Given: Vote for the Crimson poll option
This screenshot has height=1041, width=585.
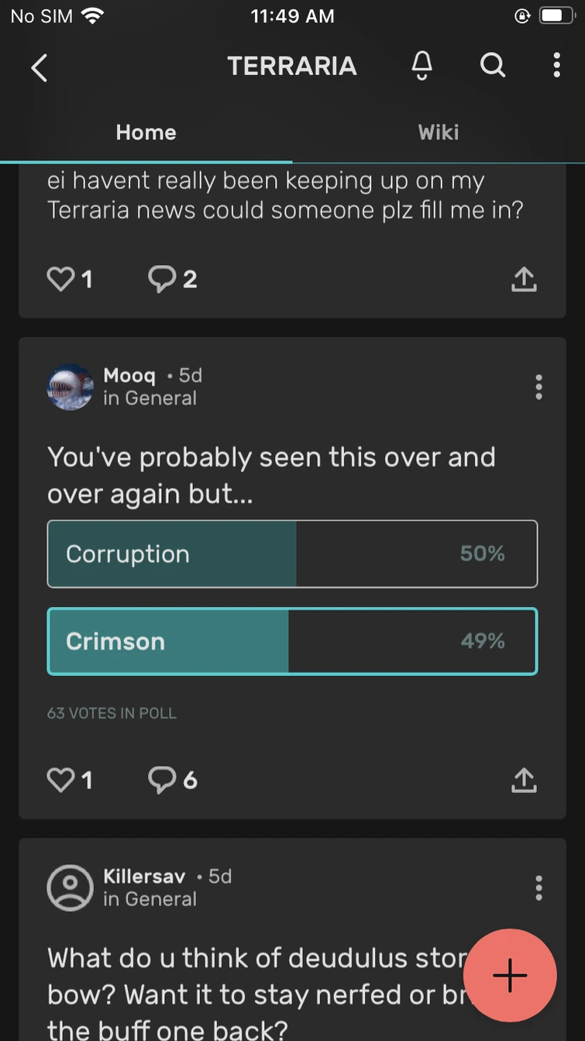Looking at the screenshot, I should pyautogui.click(x=292, y=641).
